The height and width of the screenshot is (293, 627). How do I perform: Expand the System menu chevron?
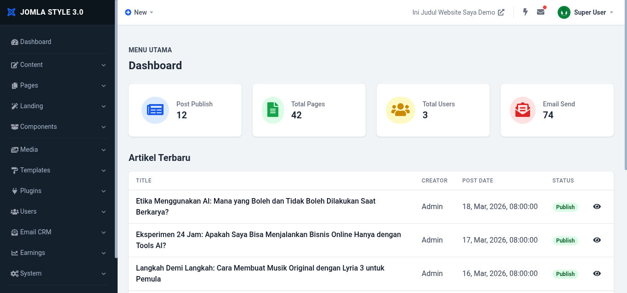103,274
